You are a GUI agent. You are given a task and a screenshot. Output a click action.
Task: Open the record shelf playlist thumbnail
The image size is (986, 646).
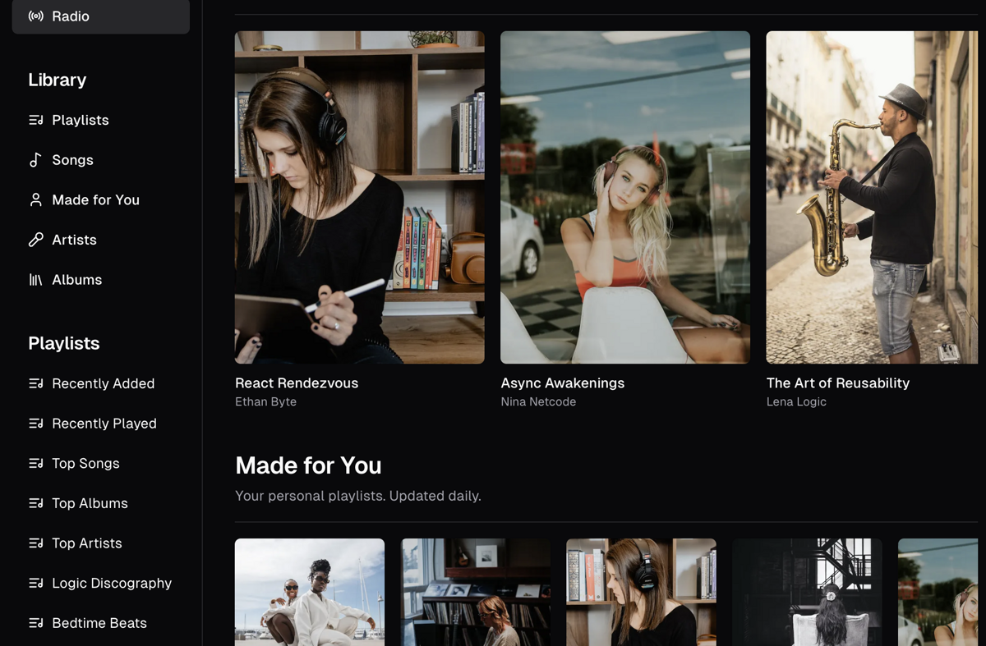[475, 592]
